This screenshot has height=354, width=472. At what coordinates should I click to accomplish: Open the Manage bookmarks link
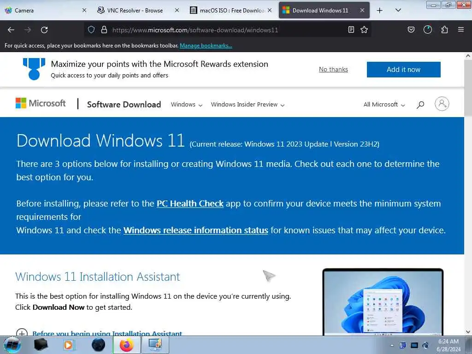tap(206, 46)
